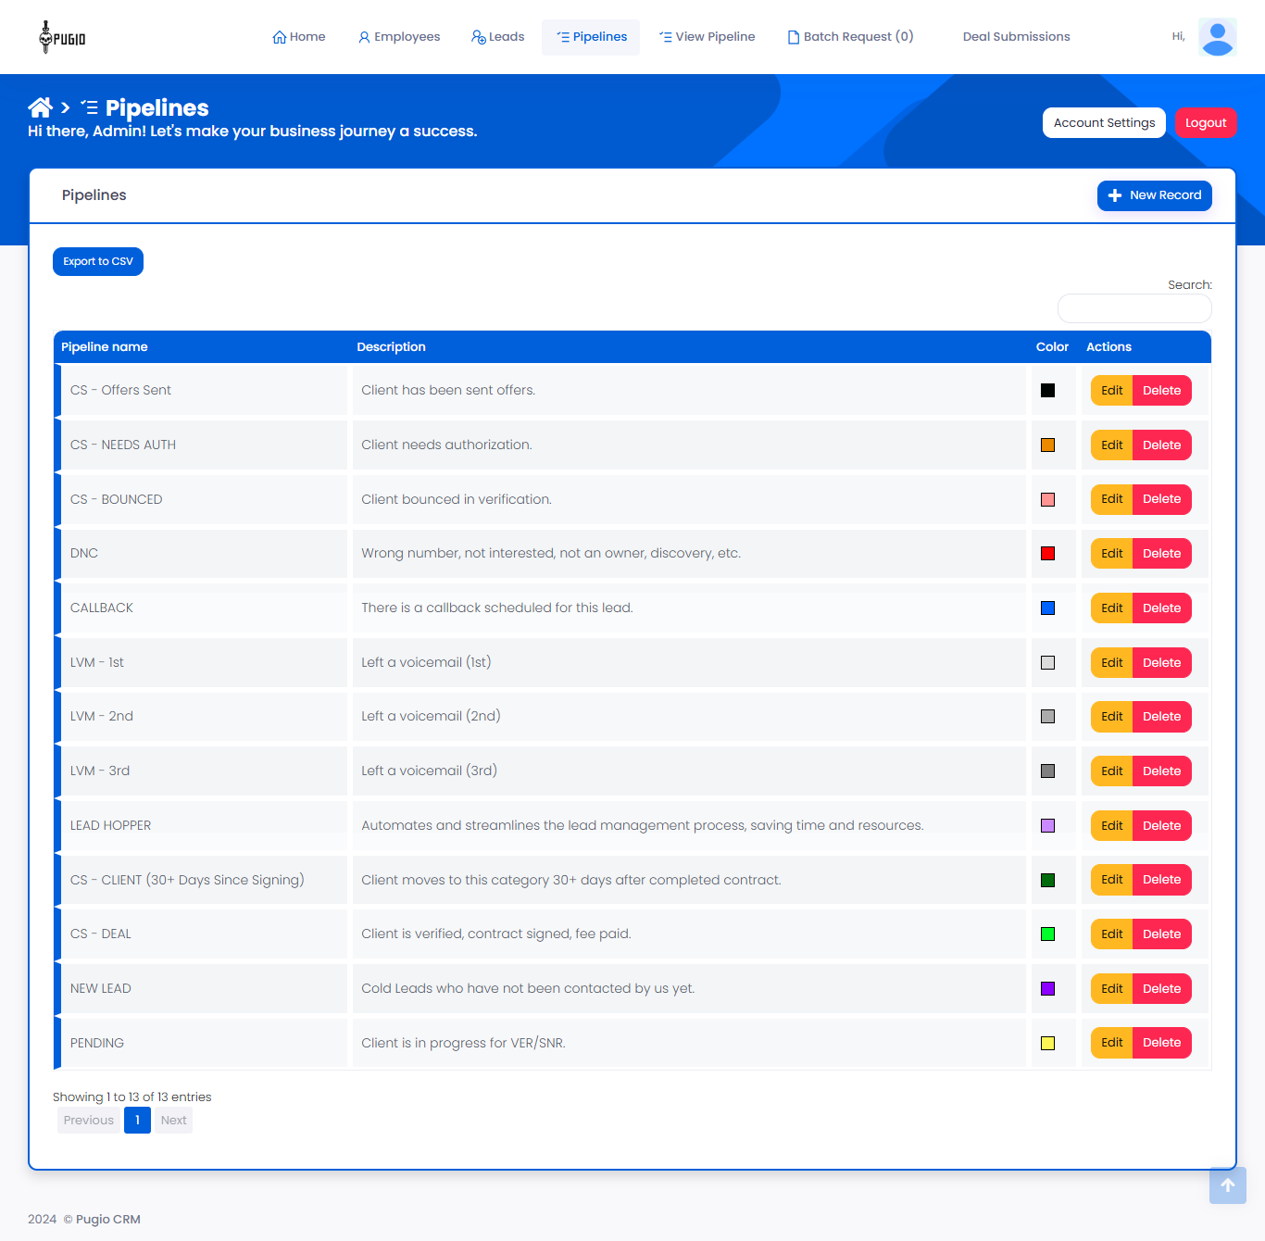This screenshot has height=1241, width=1265.
Task: Delete the DNC pipeline
Action: (x=1162, y=553)
